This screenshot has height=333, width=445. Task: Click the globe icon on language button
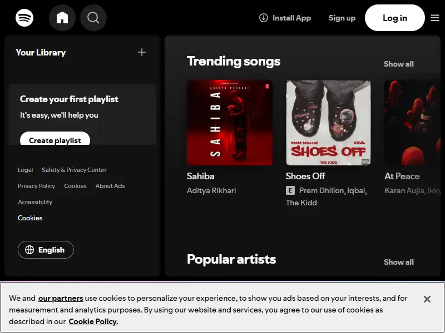pos(29,250)
